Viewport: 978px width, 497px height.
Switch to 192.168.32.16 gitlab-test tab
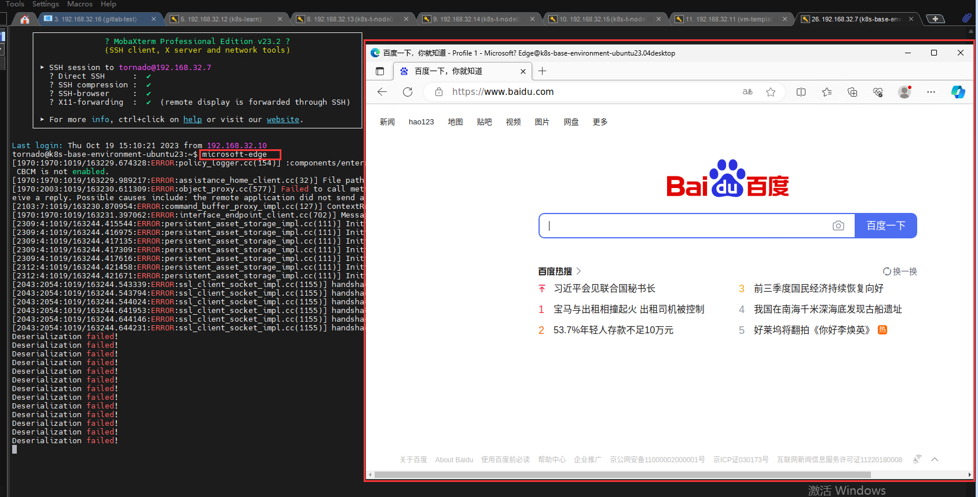(x=96, y=19)
